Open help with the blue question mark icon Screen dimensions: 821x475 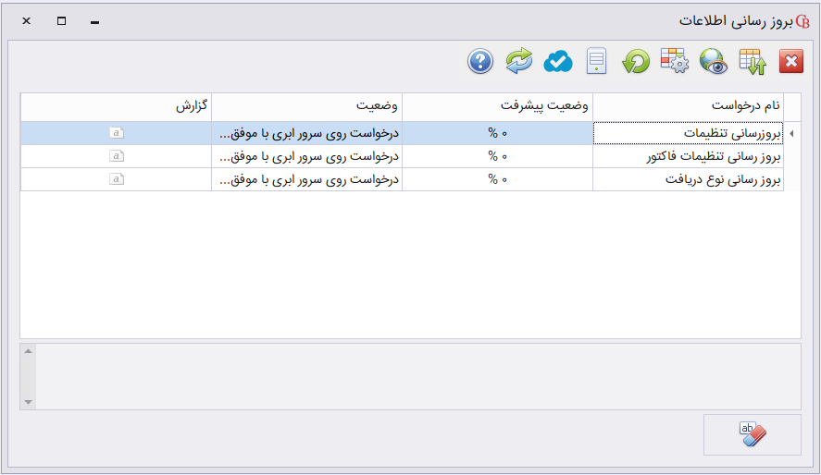[479, 62]
